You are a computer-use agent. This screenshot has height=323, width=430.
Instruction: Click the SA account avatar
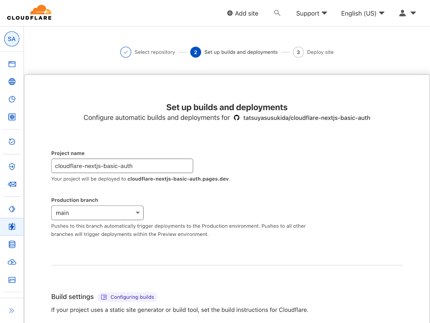tap(12, 39)
